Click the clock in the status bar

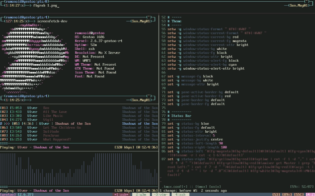tap(310, 194)
